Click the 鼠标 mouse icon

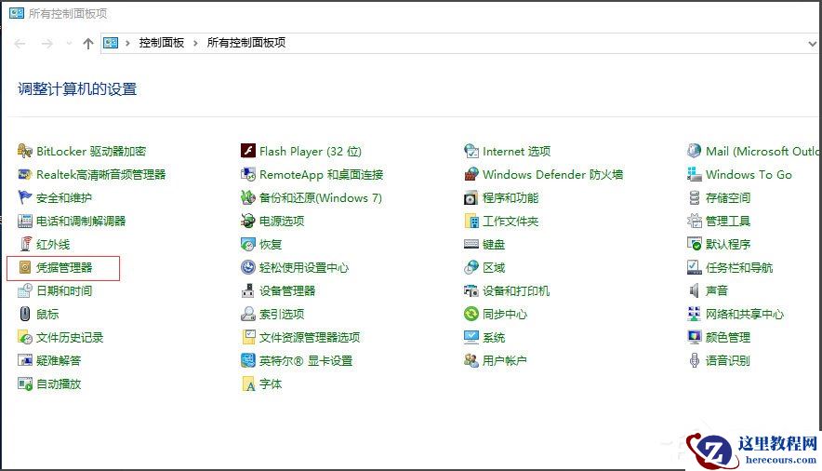24,315
